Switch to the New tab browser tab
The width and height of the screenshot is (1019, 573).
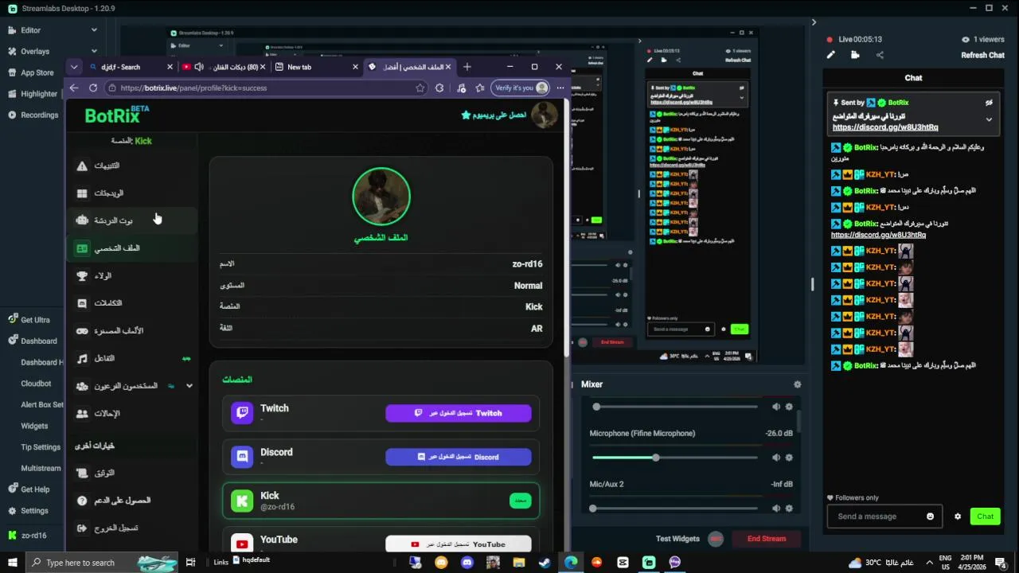point(317,67)
